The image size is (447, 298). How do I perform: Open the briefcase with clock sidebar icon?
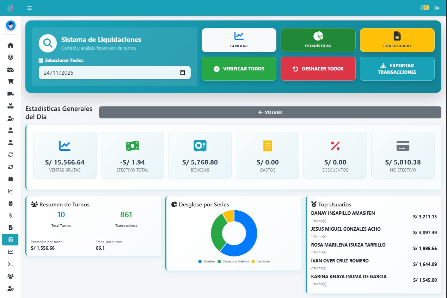11,70
